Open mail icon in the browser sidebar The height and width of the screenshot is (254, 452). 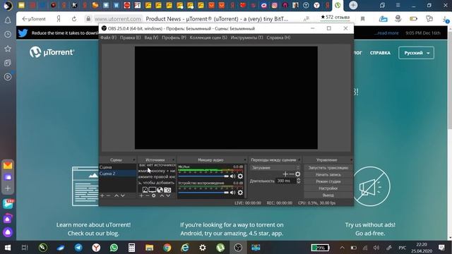coord(8,165)
